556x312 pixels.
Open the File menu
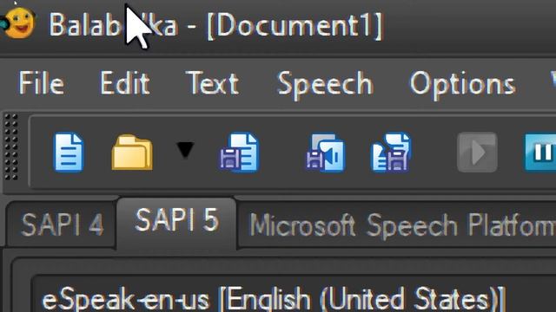click(x=41, y=83)
